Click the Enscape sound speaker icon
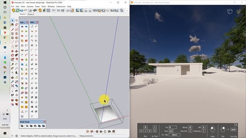Image resolution: width=246 pixels, height=138 pixels. 53,10
